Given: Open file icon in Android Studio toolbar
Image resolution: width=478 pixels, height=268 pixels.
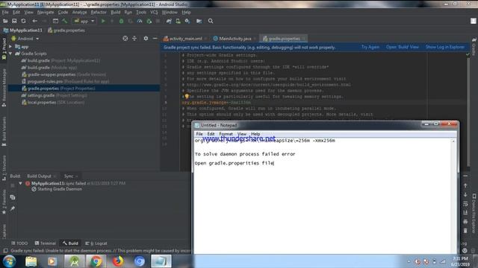Looking at the screenshot, I should click(x=5, y=21).
